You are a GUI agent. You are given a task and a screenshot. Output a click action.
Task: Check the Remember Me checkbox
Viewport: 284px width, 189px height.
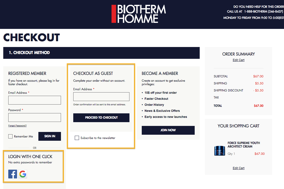point(10,136)
